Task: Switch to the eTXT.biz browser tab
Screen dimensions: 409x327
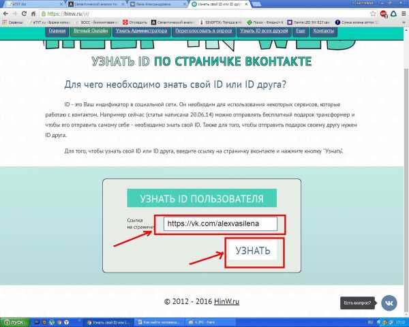Action: pyautogui.click(x=34, y=4)
